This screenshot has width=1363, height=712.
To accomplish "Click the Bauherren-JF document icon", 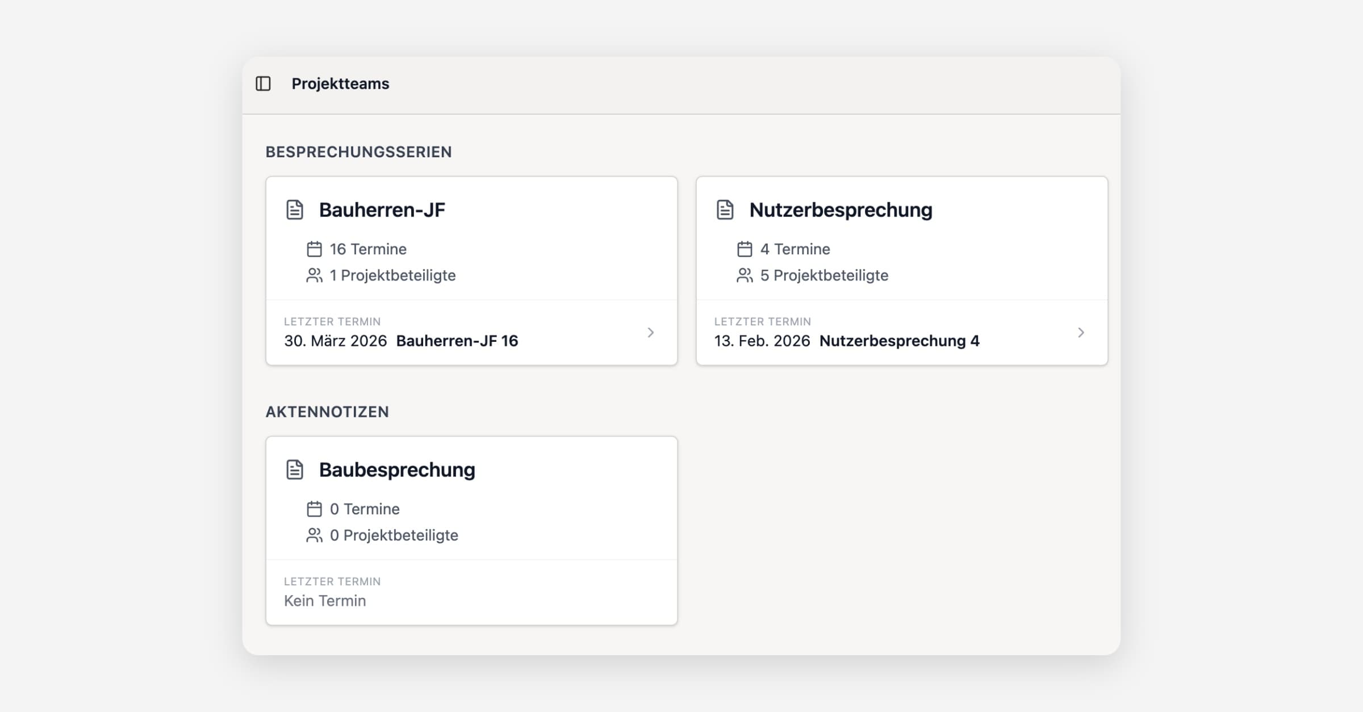I will pos(294,210).
